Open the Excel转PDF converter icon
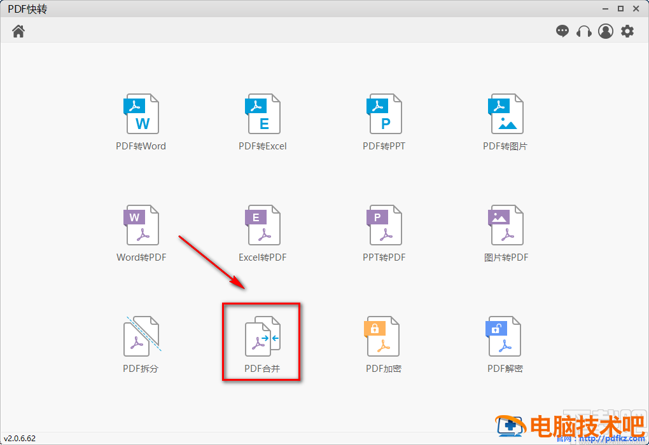This screenshot has width=649, height=445. pos(262,225)
